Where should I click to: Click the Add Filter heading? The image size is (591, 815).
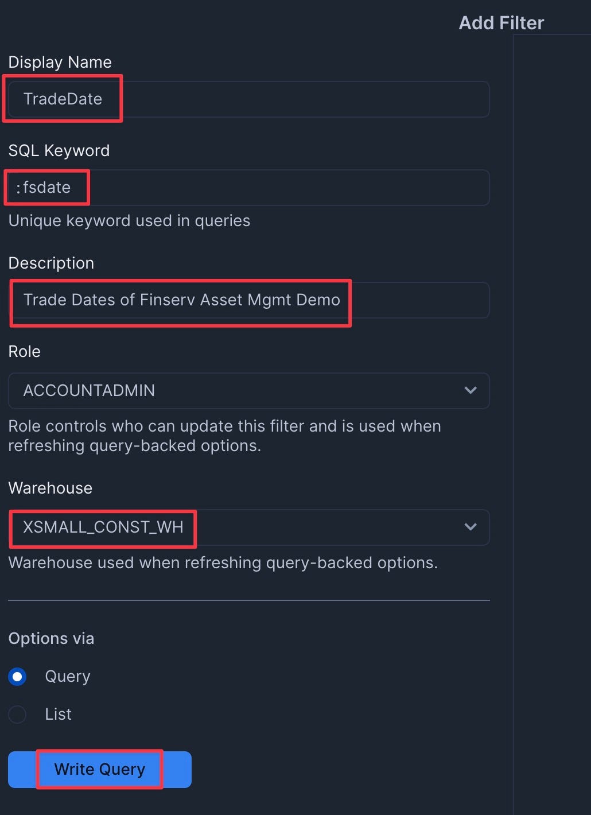click(501, 23)
